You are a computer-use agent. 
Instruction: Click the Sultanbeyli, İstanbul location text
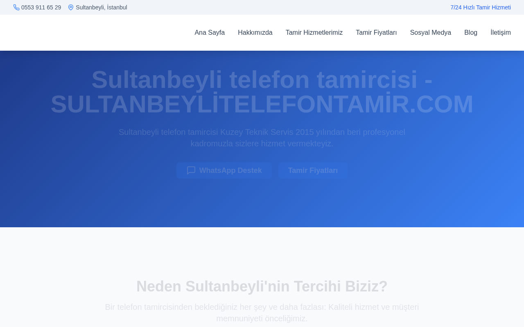(x=102, y=7)
